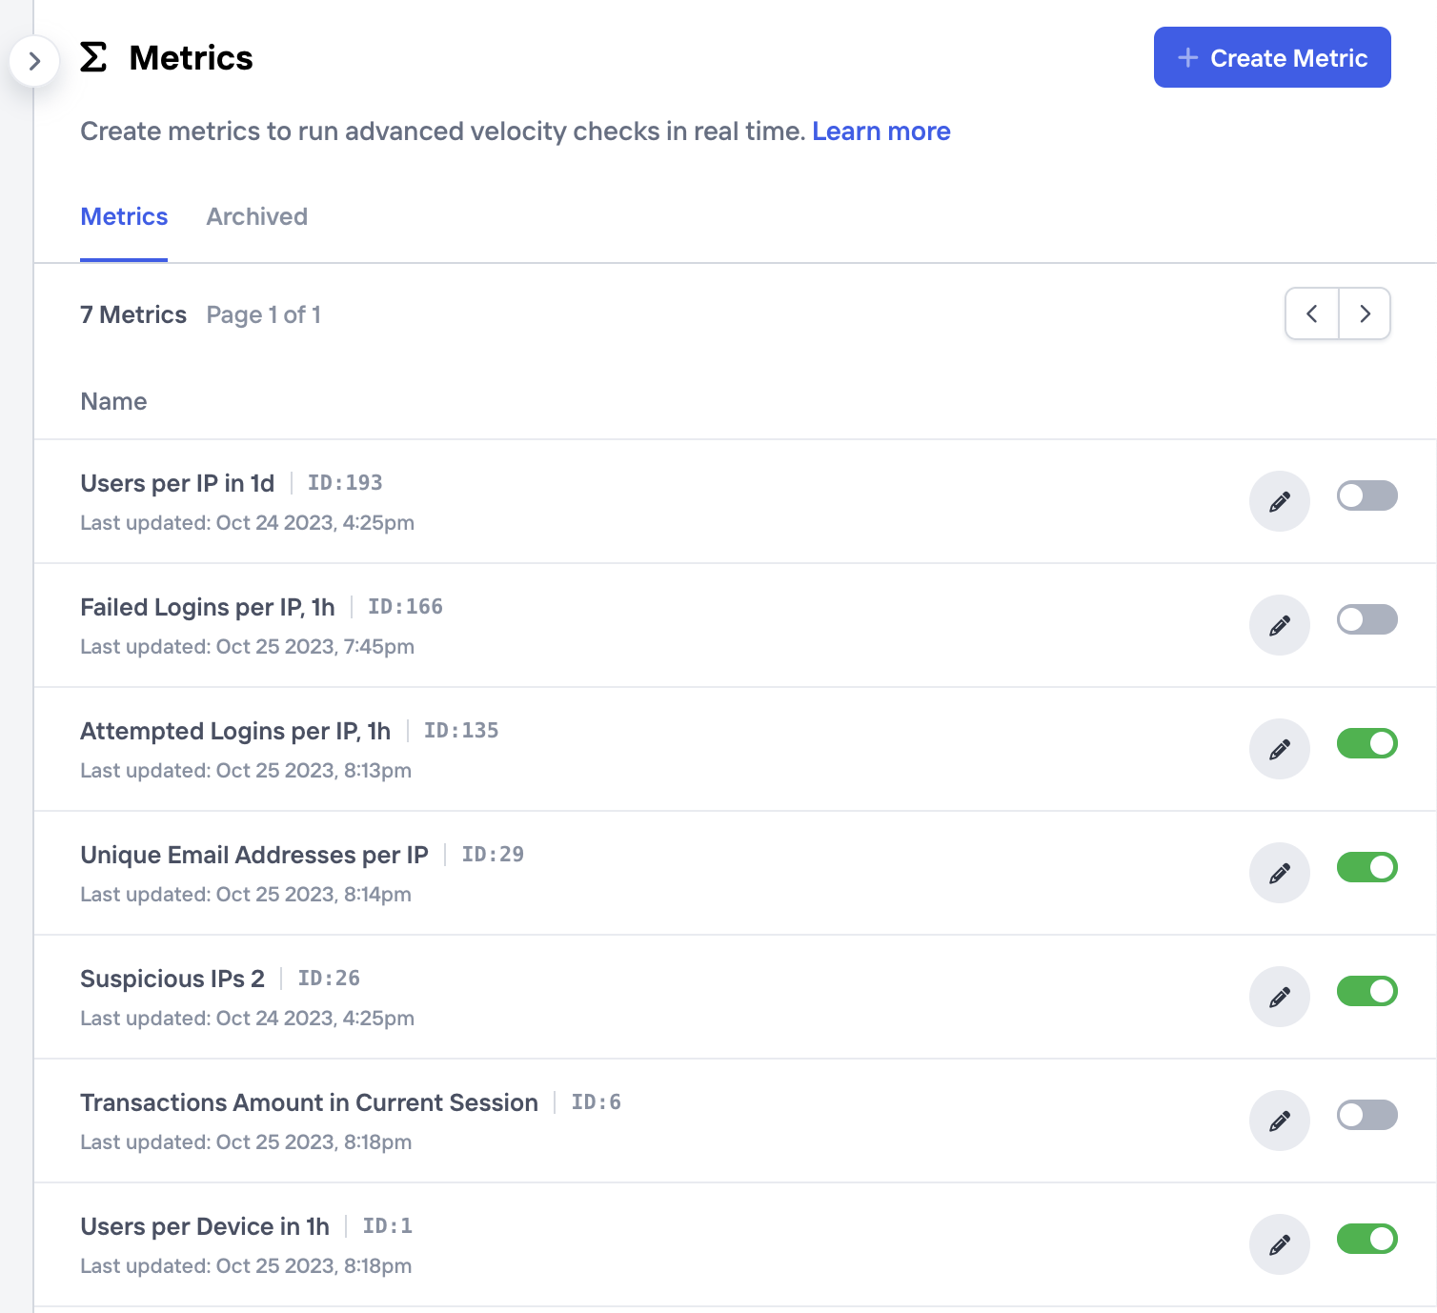This screenshot has width=1437, height=1313.
Task: Click the ID:6 label
Action: pos(596,1102)
